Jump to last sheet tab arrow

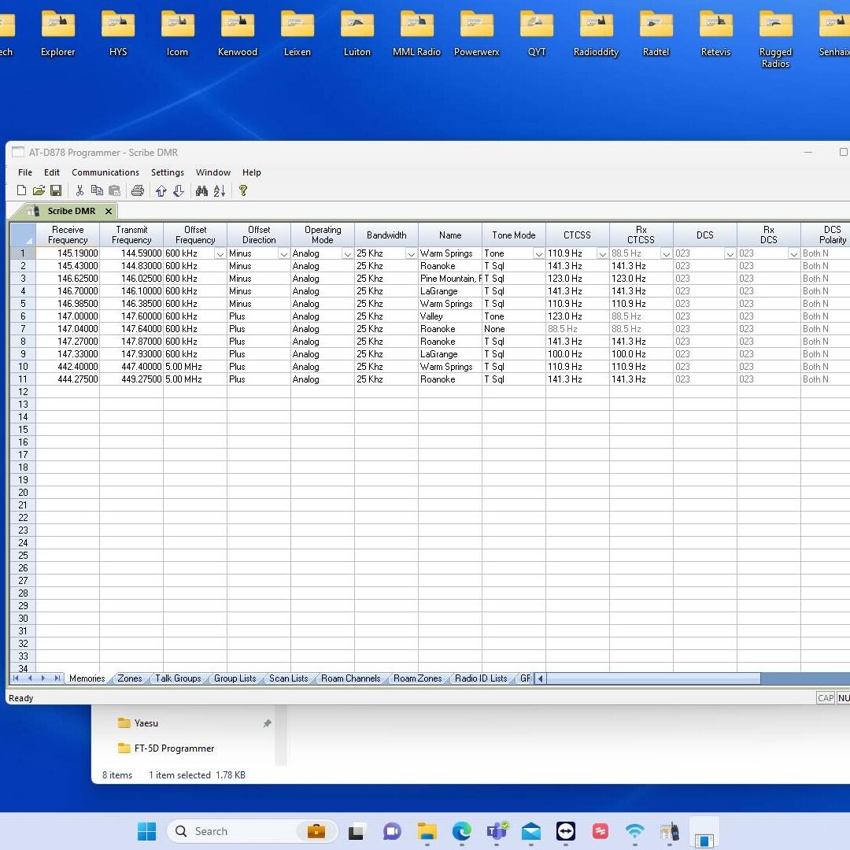pos(57,678)
